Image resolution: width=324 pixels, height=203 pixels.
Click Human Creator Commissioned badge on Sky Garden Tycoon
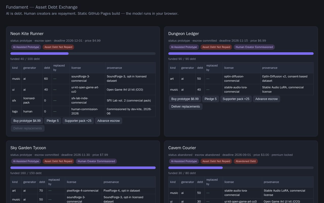96,161
